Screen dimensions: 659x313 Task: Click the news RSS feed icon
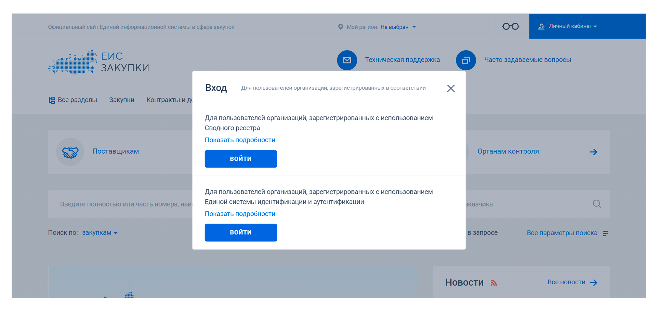pos(493,283)
